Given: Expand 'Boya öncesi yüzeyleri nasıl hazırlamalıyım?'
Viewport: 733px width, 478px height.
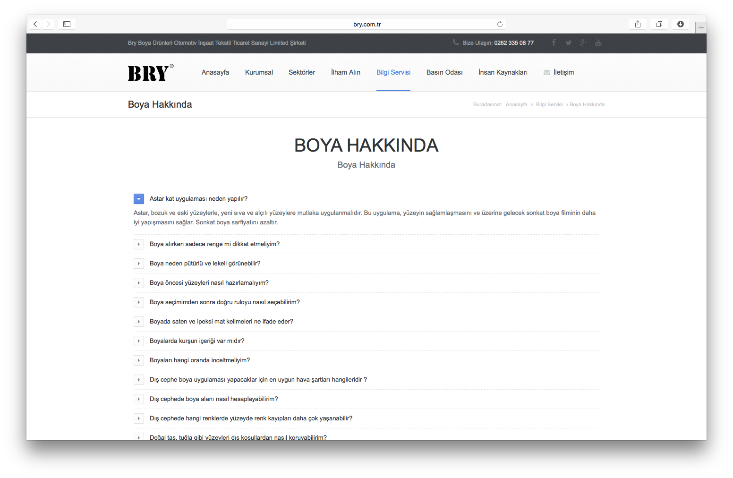Looking at the screenshot, I should pos(139,283).
